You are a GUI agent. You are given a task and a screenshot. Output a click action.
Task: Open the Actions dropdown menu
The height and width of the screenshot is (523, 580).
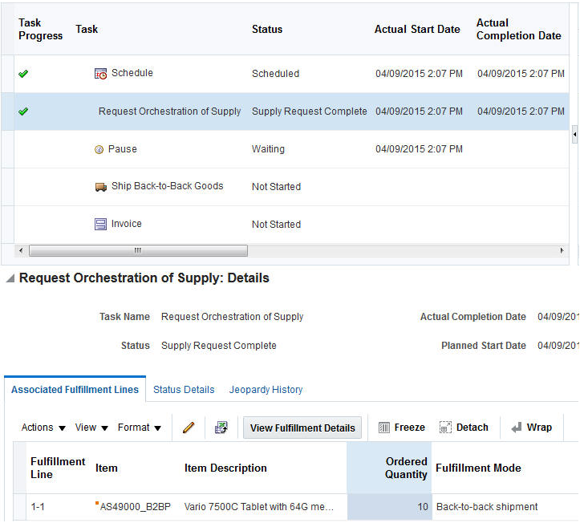coord(43,428)
